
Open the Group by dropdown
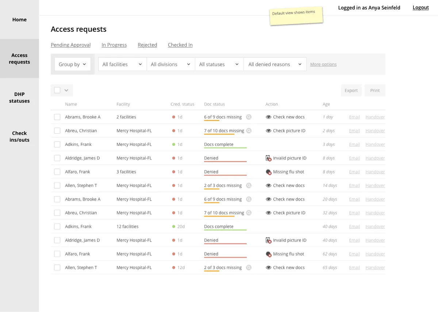pos(72,64)
